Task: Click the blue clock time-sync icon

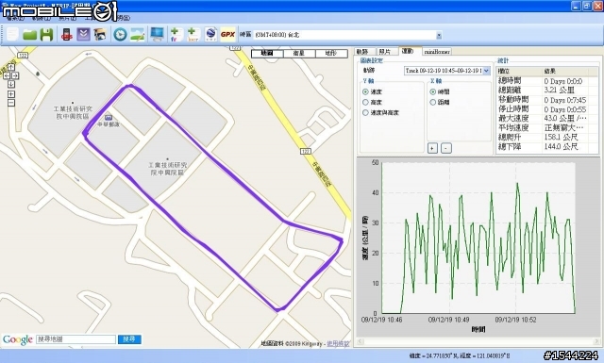Action: pyautogui.click(x=120, y=35)
